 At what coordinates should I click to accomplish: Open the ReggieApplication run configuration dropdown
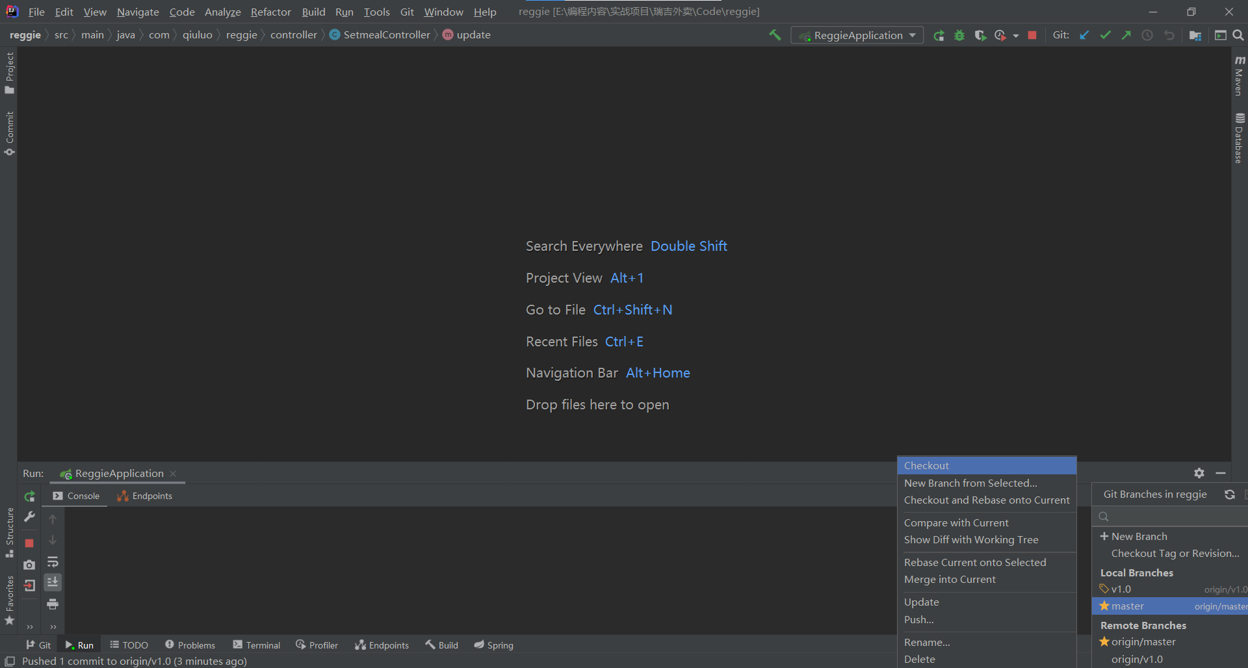pyautogui.click(x=857, y=35)
